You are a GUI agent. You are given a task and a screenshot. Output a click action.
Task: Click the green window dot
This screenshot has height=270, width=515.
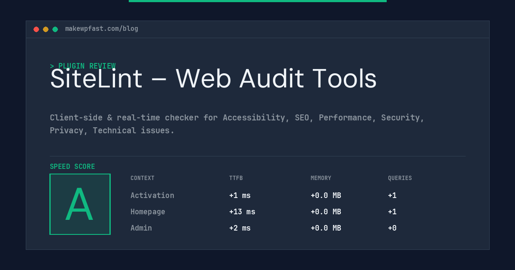[55, 29]
